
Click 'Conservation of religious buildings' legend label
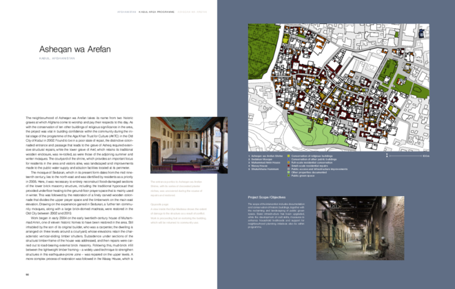[x=312, y=156]
